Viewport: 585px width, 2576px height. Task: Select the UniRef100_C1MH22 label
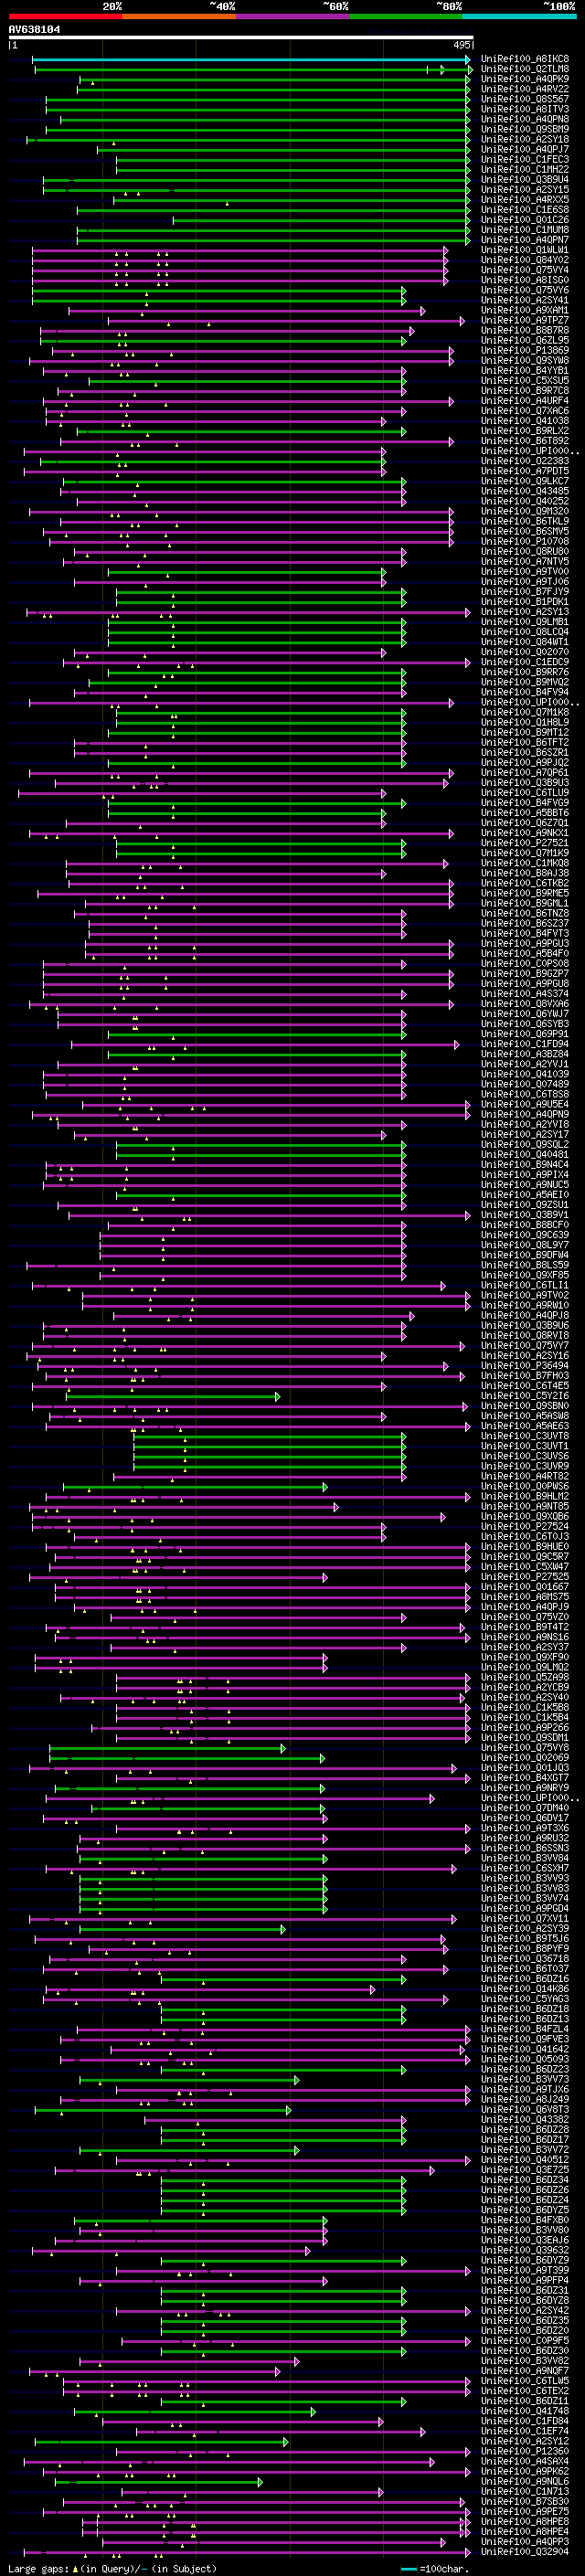coord(525,169)
